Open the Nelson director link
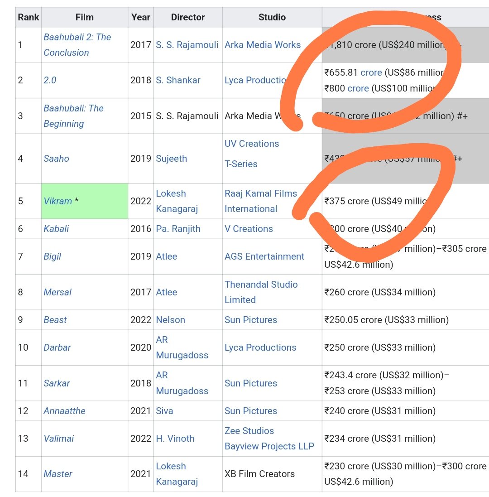489x497 pixels. 170,319
